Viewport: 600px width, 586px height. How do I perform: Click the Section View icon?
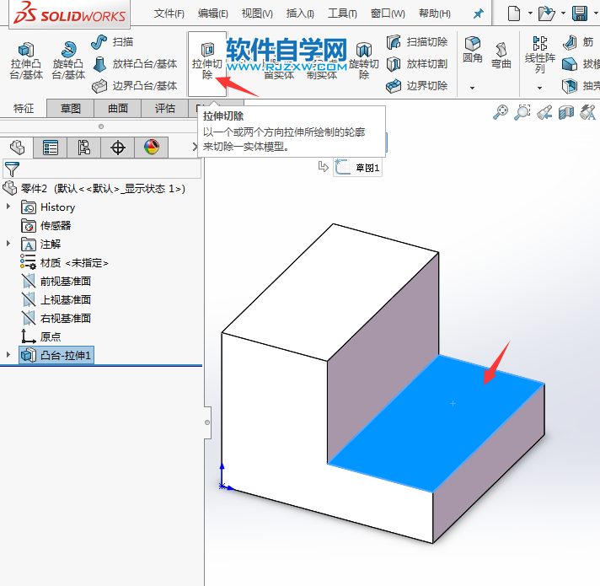point(566,112)
